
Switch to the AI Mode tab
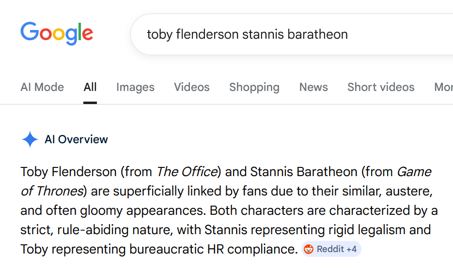pos(42,87)
